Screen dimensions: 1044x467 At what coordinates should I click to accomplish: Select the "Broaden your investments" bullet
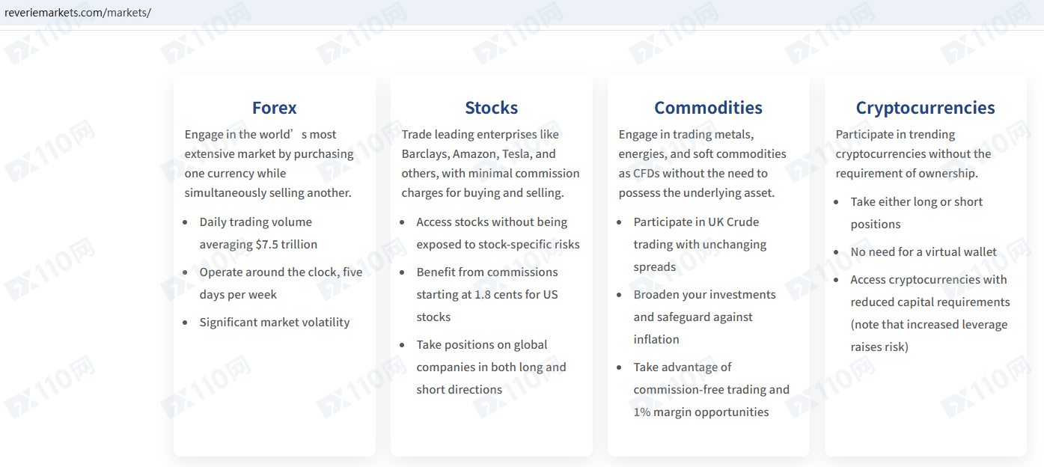point(704,317)
